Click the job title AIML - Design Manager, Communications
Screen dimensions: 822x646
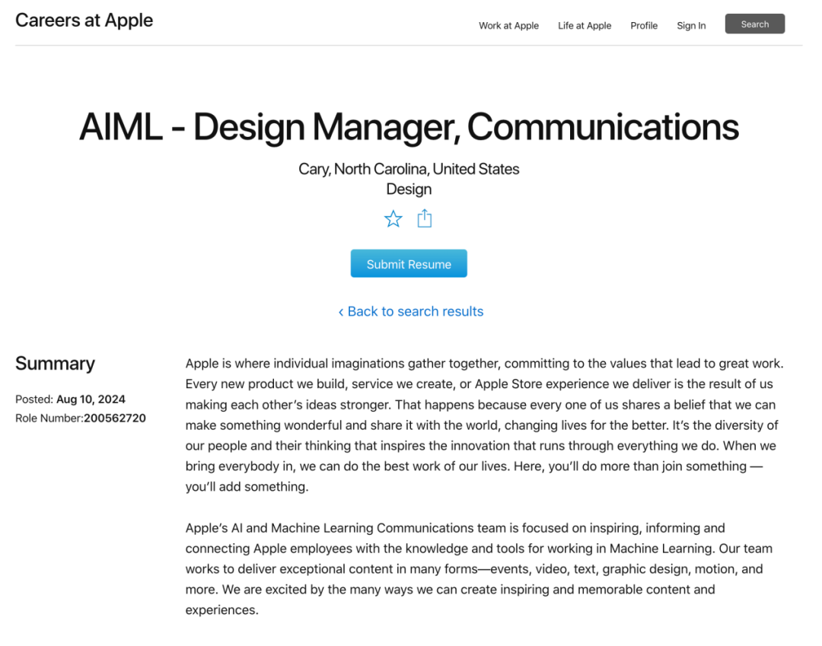pyautogui.click(x=409, y=127)
